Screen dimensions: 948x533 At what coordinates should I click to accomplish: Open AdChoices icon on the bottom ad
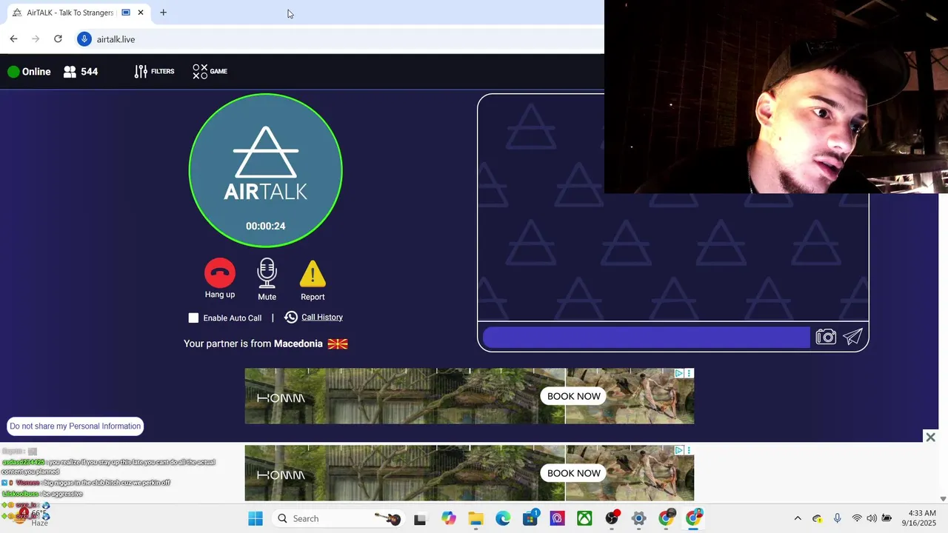(x=679, y=450)
